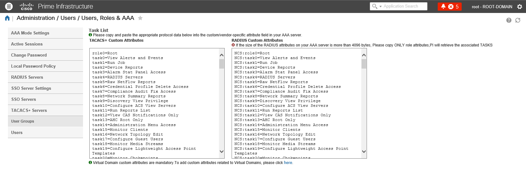Go to RADIUS Servers

[45, 77]
